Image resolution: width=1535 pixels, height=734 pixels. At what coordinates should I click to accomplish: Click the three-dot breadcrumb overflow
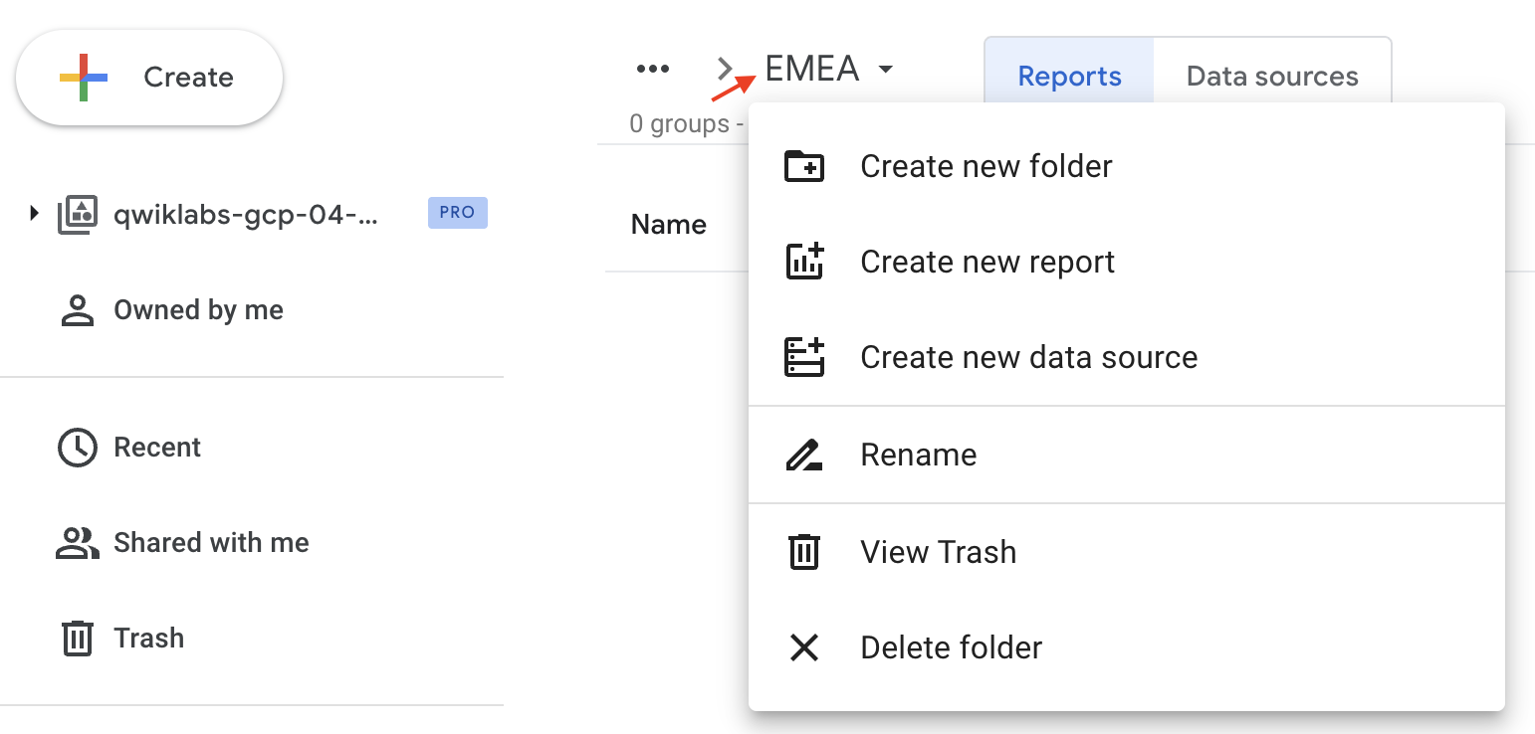653,69
